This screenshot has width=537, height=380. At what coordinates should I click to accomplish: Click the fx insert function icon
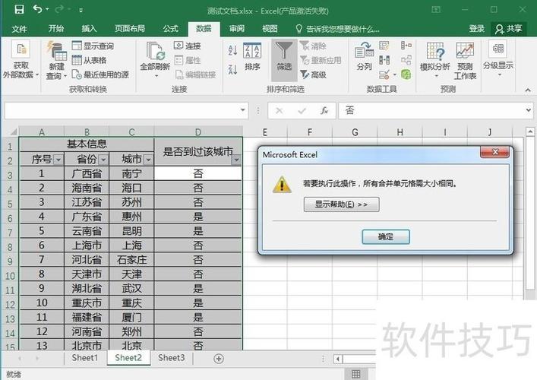point(324,110)
